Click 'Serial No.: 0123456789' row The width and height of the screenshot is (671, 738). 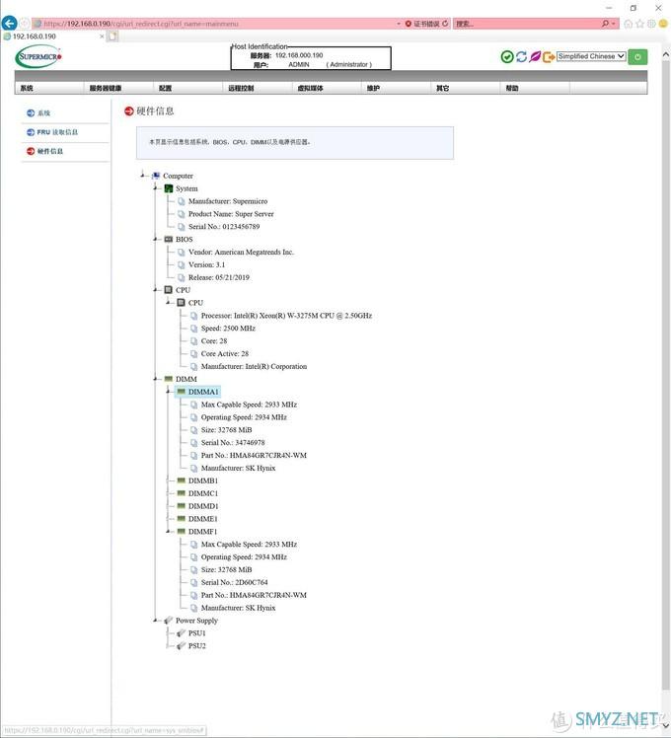224,226
